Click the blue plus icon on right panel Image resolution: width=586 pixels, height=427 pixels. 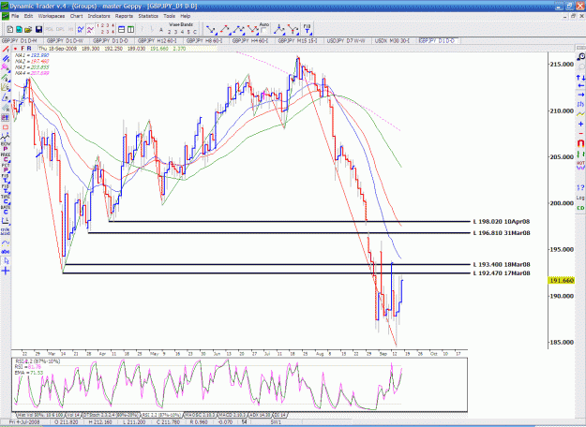tap(580, 124)
